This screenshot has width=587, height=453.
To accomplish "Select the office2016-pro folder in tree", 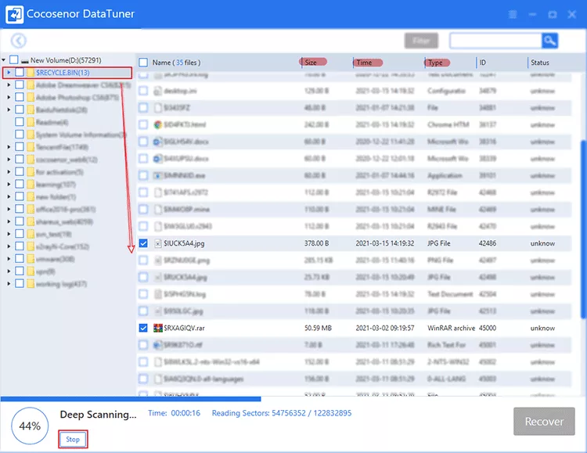I will tap(66, 209).
